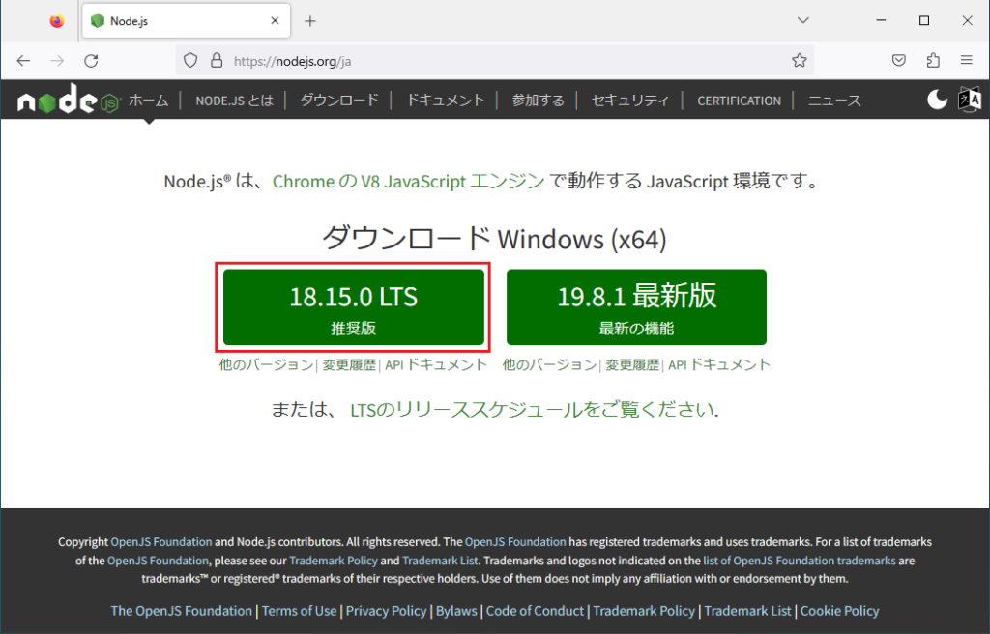Image resolution: width=990 pixels, height=634 pixels.
Task: Open the ダウンロード navigation item
Action: tap(339, 101)
